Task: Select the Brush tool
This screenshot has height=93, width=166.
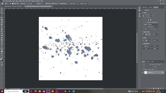Action: click(2, 26)
